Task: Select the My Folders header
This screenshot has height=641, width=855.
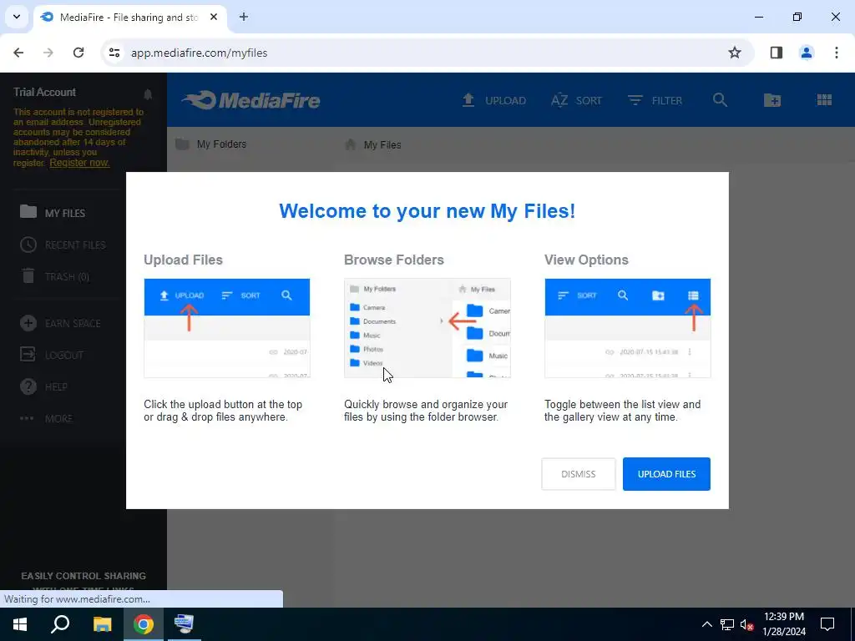Action: click(211, 144)
